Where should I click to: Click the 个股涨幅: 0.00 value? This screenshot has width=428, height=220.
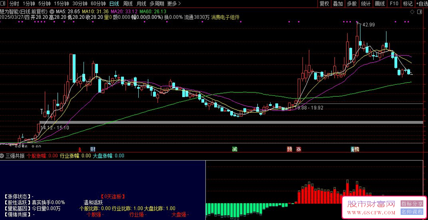pos(42,156)
